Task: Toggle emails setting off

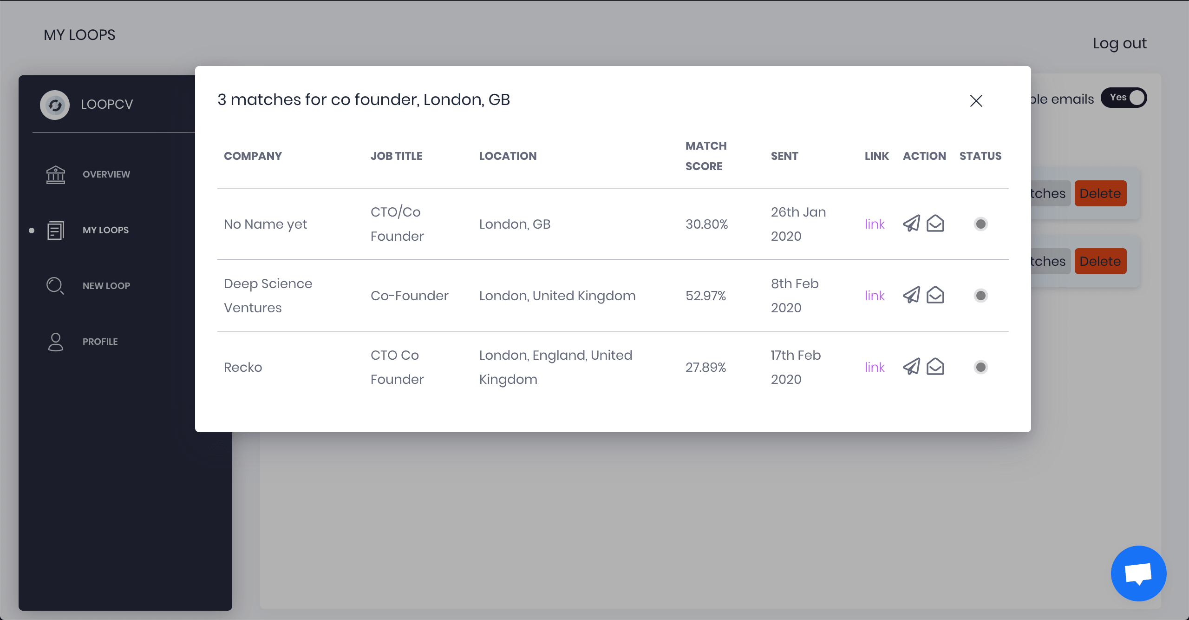Action: coord(1124,98)
